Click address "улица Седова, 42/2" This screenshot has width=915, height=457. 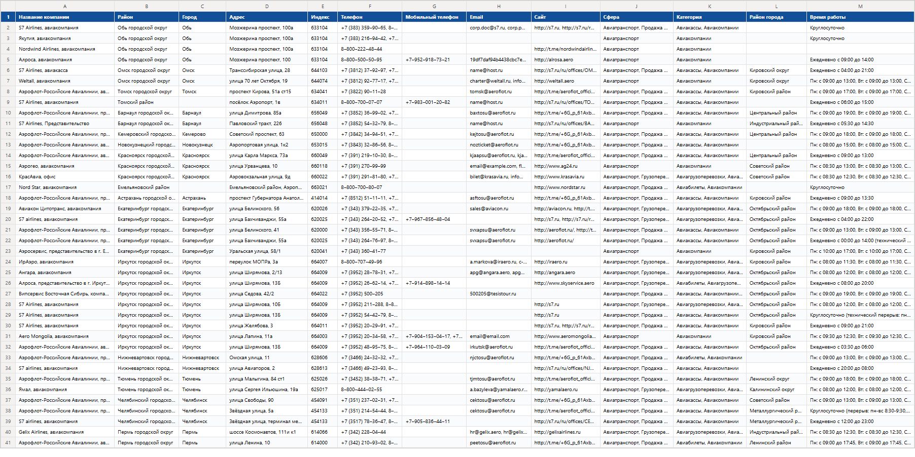tap(267, 294)
